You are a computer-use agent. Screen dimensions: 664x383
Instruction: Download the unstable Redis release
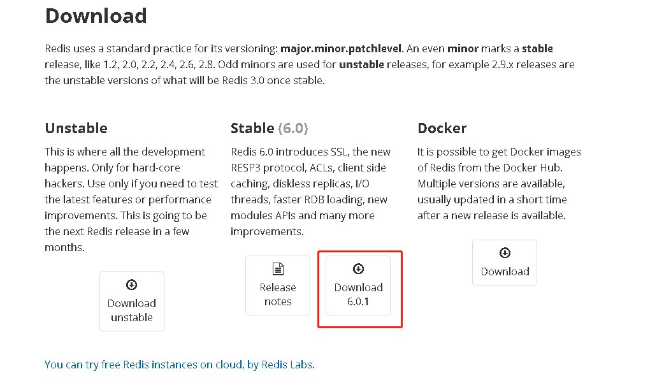(x=131, y=301)
